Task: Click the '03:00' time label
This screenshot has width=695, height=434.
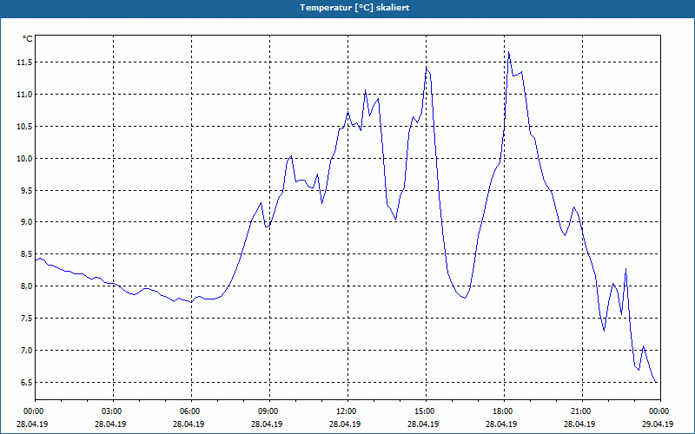Action: [x=114, y=411]
